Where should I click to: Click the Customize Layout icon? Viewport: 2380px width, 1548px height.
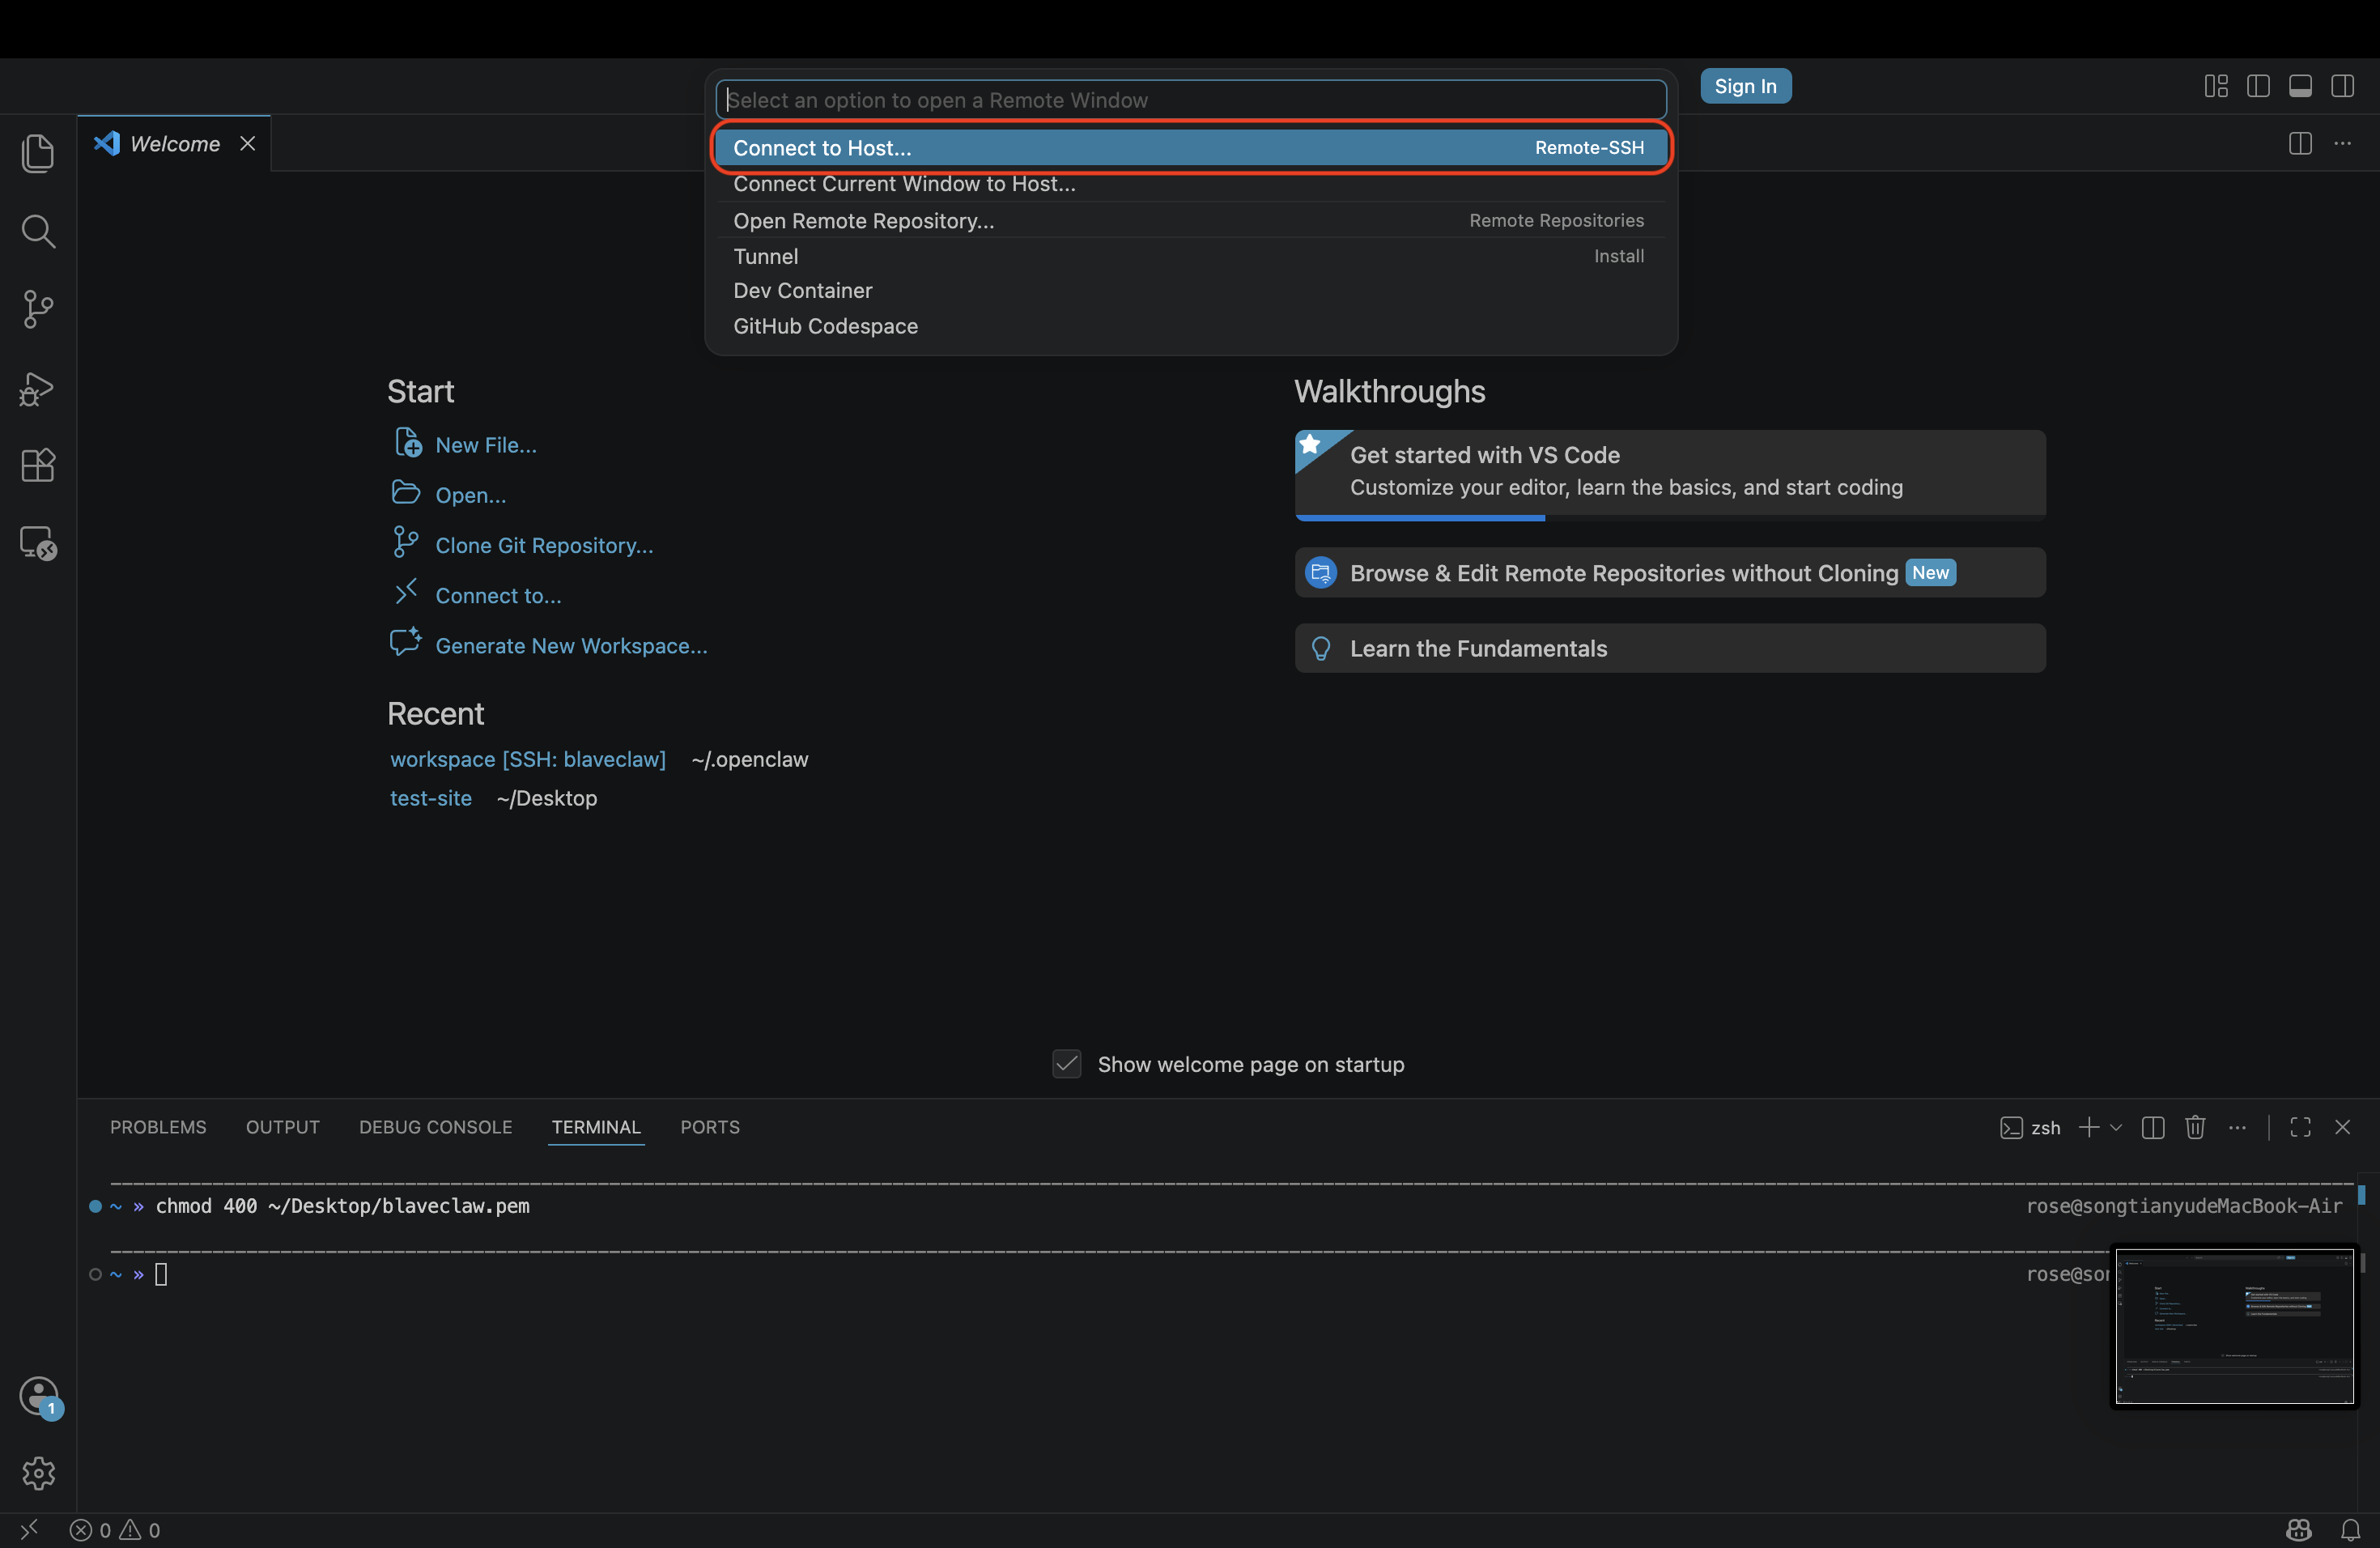tap(2216, 86)
